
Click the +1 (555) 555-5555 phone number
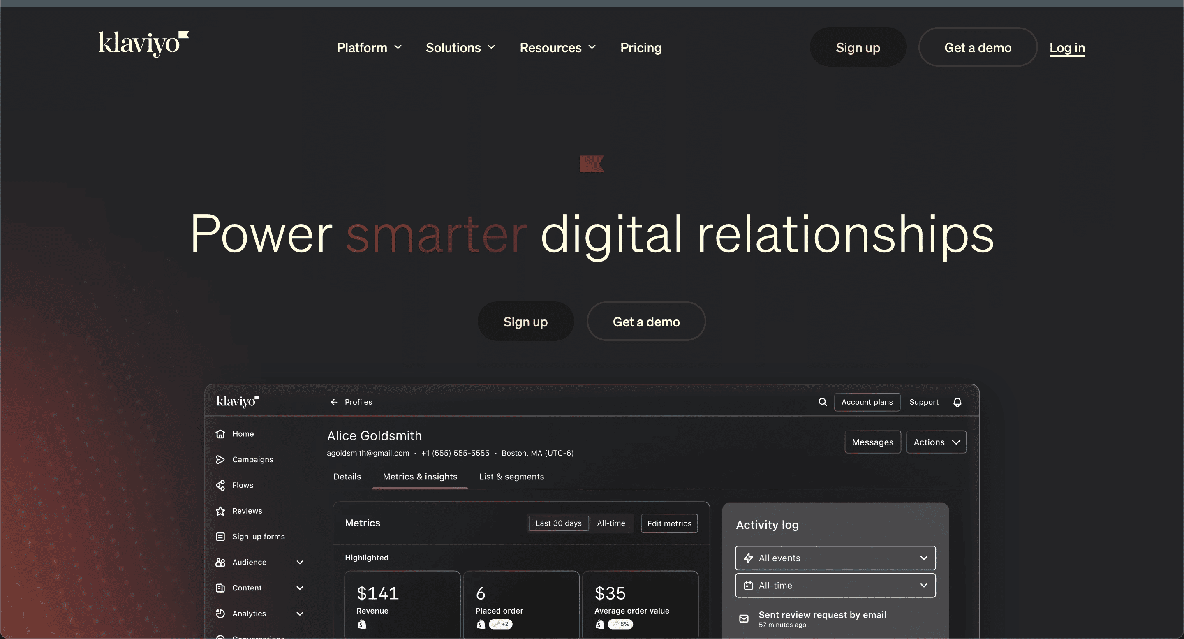[455, 453]
